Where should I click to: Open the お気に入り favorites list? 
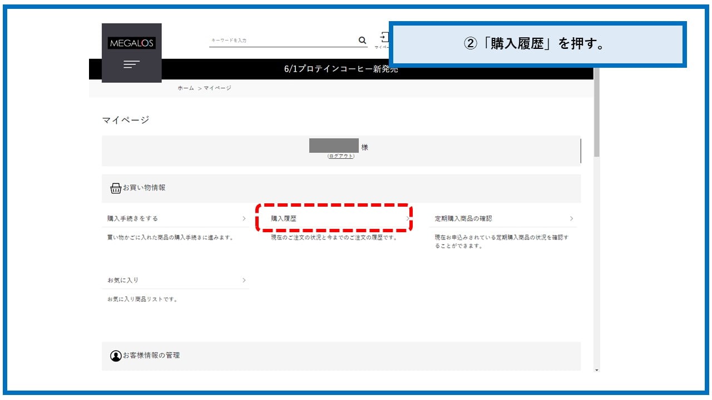tap(123, 281)
